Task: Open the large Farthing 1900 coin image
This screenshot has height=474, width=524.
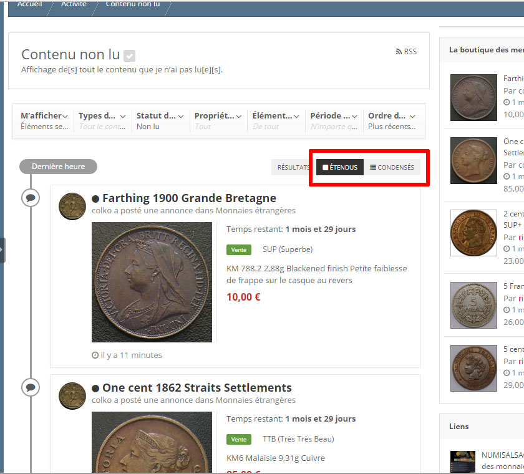Action: 152,282
